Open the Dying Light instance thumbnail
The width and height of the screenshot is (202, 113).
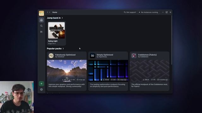pyautogui.click(x=56, y=30)
